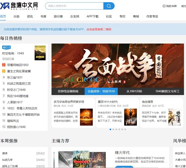Open book title 绝世道君

tap(147, 102)
